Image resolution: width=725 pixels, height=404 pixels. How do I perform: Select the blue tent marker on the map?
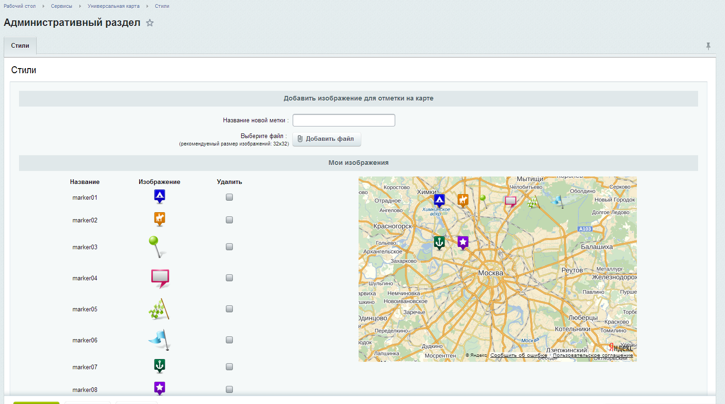(x=439, y=201)
